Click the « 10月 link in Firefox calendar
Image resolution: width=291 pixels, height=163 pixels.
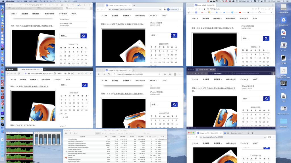coord(65,117)
